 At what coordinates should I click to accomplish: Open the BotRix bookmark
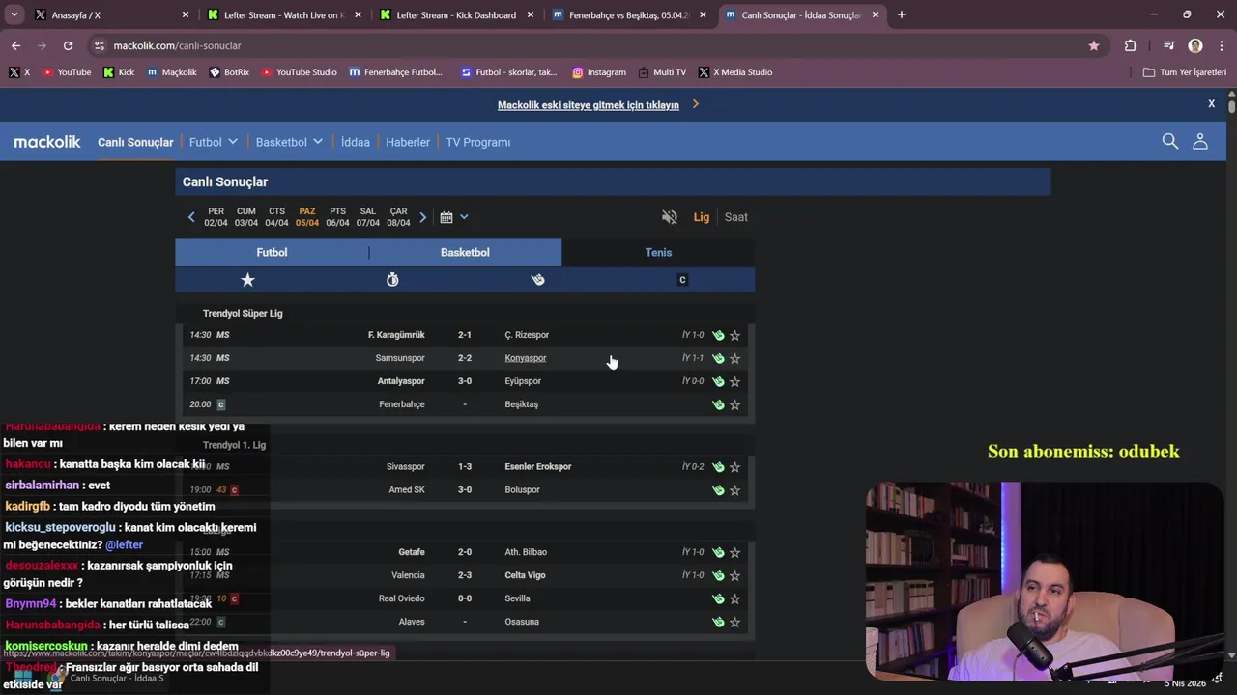coord(229,72)
